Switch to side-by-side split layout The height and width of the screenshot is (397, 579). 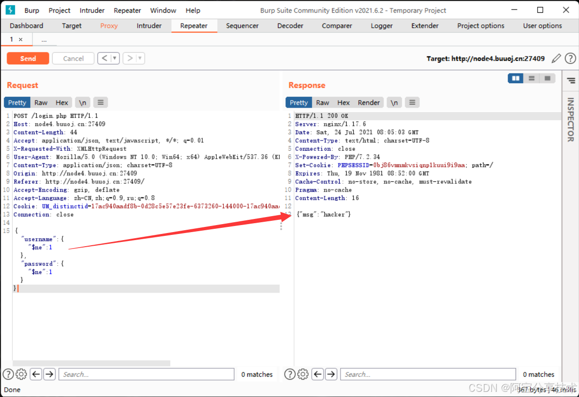coord(516,78)
